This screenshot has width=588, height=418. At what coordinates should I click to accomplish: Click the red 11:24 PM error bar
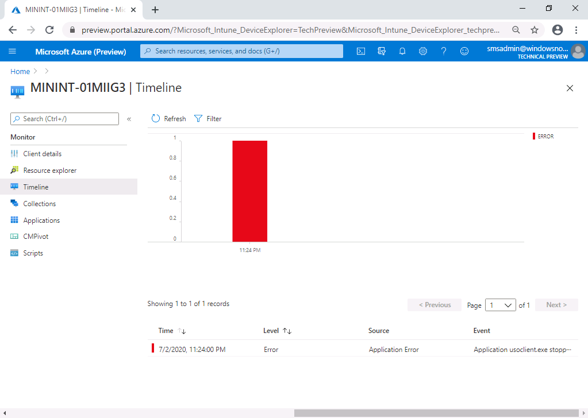pos(250,191)
